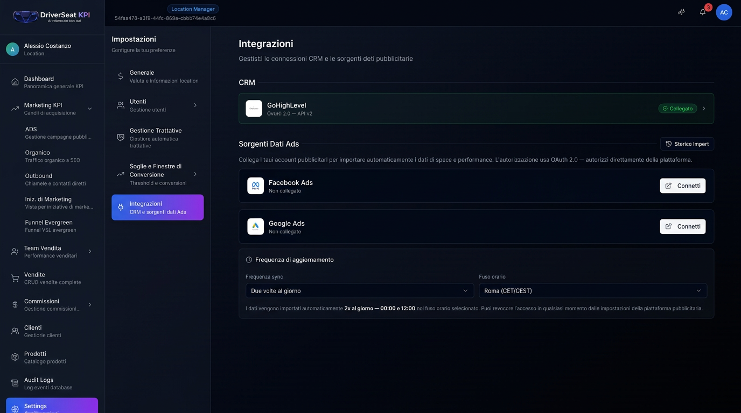Click the DriverSeat KPI logo
The width and height of the screenshot is (741, 413).
coord(52,16)
